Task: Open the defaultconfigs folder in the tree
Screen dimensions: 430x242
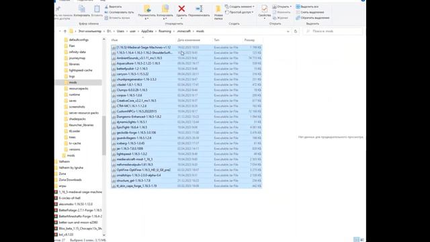Action: 79,40
